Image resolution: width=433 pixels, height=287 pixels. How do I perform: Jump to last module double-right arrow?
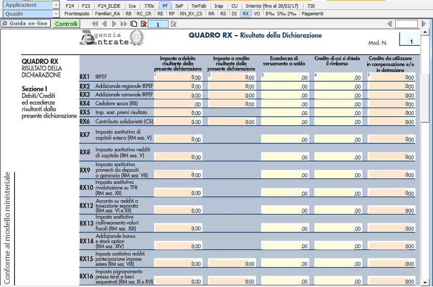click(x=124, y=24)
